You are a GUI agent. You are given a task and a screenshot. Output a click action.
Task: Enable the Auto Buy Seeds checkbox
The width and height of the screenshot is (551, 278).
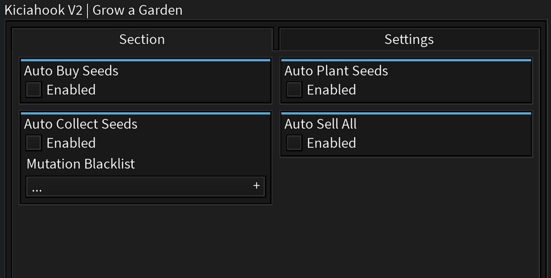coord(34,90)
